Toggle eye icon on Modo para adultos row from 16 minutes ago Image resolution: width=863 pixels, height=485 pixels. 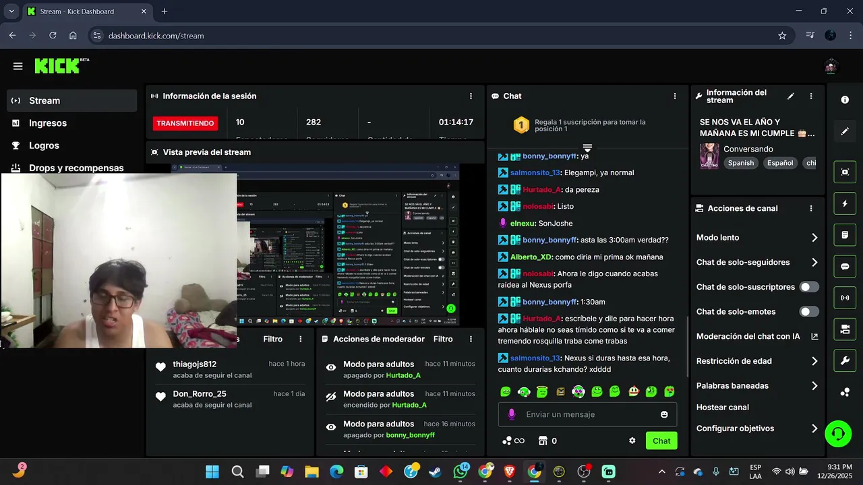pyautogui.click(x=331, y=427)
